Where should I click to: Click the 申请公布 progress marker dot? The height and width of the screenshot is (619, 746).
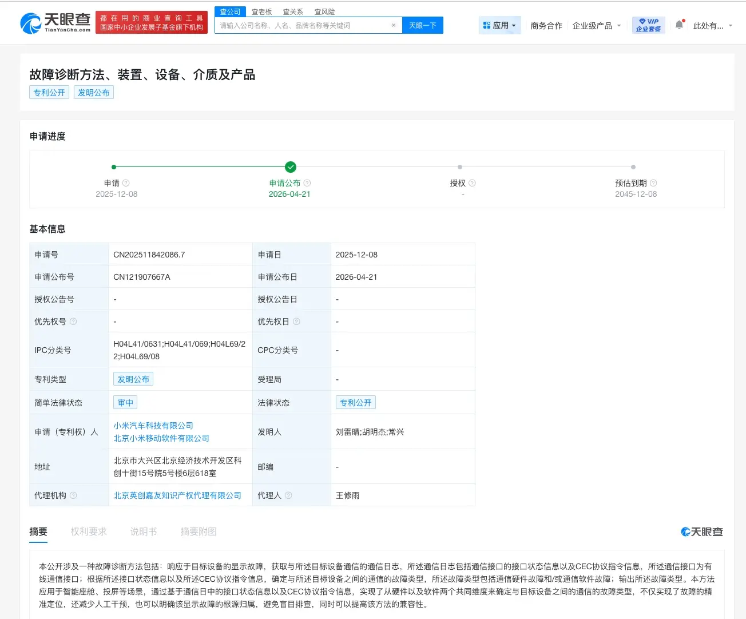click(x=290, y=167)
